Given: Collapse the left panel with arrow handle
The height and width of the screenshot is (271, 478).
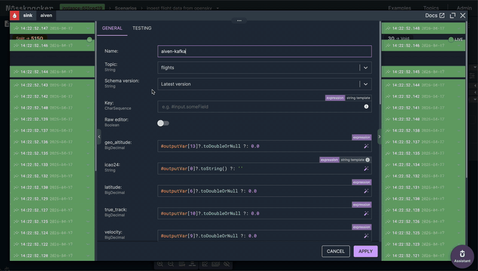Looking at the screenshot, I should [x=99, y=137].
